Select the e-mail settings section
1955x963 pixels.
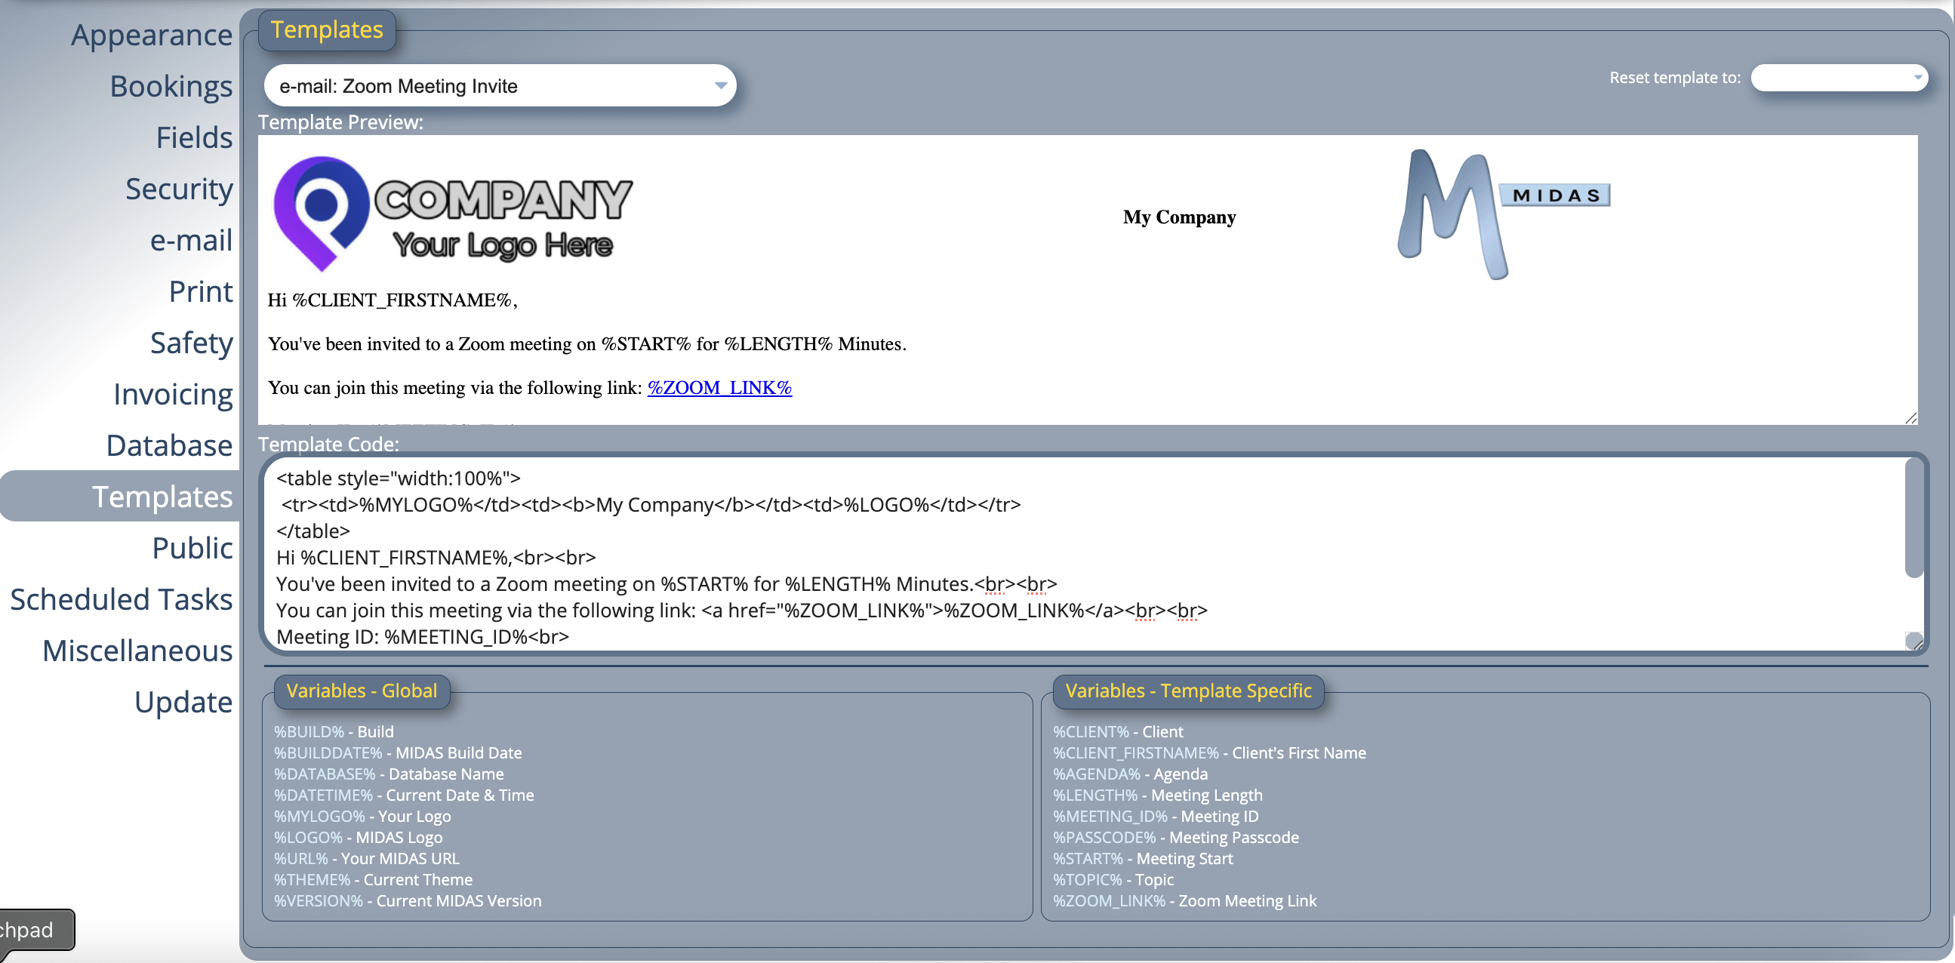(x=191, y=240)
